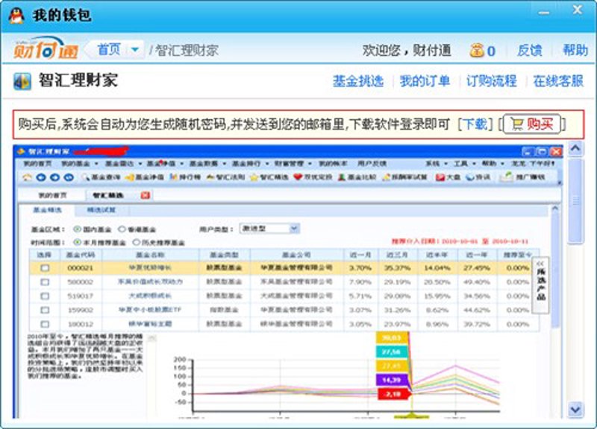Click the teal 27.56 chart value label
Screen dimensions: 597x429
[392, 352]
